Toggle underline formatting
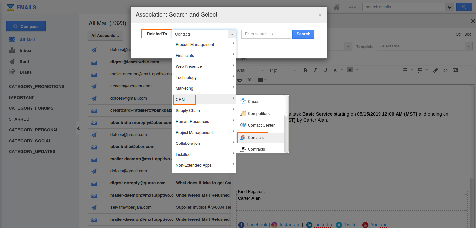The height and width of the screenshot is (228, 476). 325,70
